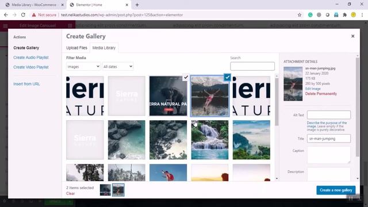Select the Media Library tab
This screenshot has height=207, width=368.
(104, 48)
